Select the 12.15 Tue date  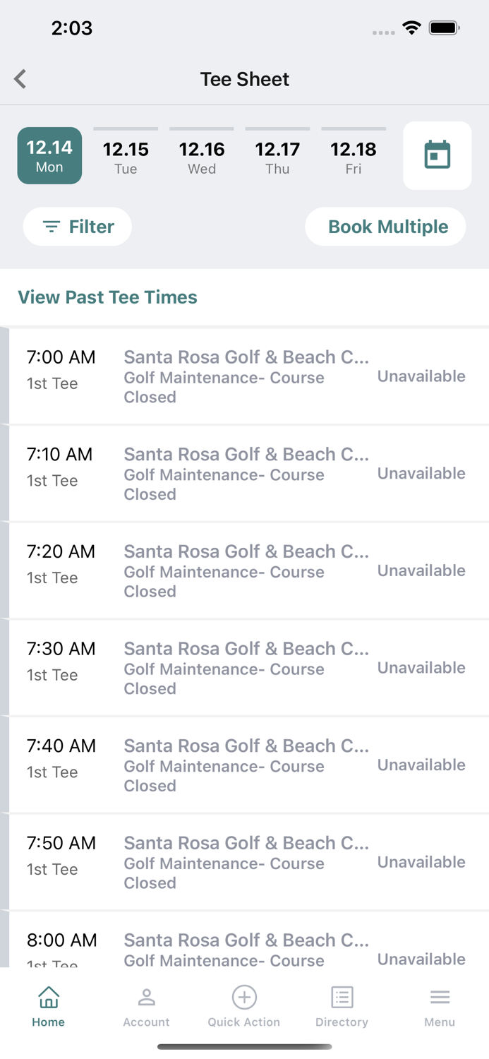click(126, 155)
